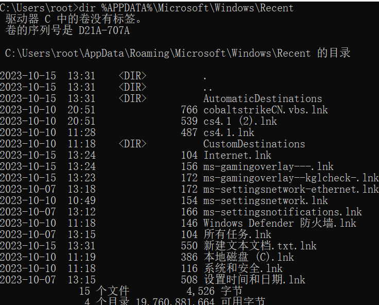Select the AutomaticDestinations directory entry
The height and width of the screenshot is (305, 379).
263,99
